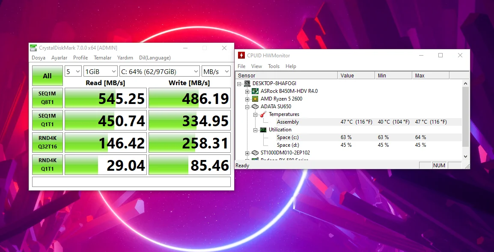Screen dimensions: 494x252
Task: Open the MB/s unit dropdown
Action: pyautogui.click(x=216, y=71)
